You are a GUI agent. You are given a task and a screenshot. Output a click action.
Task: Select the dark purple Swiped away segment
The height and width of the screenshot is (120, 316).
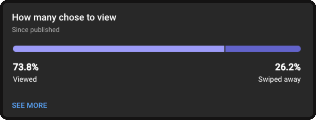(x=263, y=49)
